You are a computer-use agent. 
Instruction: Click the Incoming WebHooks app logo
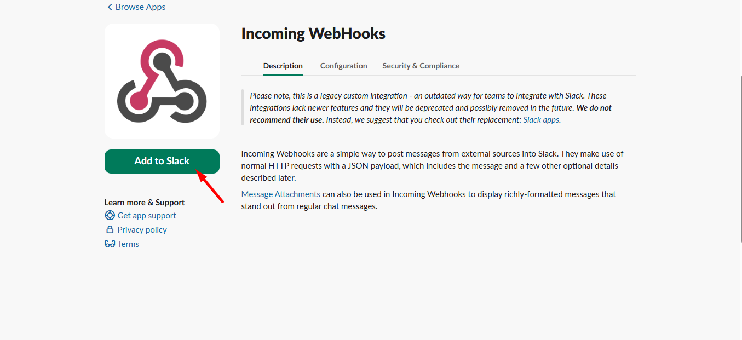coord(162,80)
